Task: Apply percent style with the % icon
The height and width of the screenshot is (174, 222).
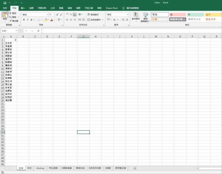Action: (114, 20)
